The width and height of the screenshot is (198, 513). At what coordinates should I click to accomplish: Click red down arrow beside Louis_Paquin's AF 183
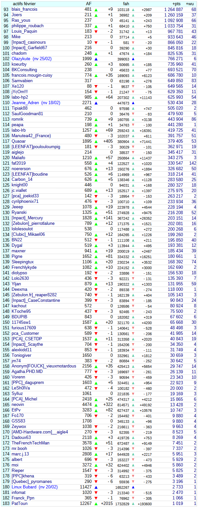[96, 32]
